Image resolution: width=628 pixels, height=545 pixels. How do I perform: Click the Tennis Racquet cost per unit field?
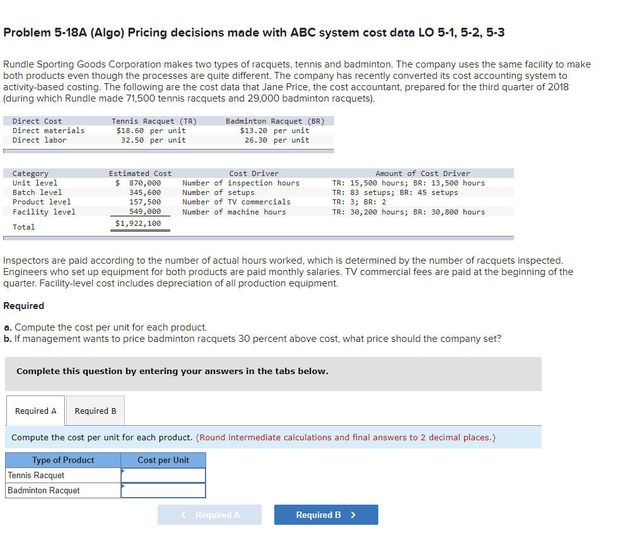point(163,475)
